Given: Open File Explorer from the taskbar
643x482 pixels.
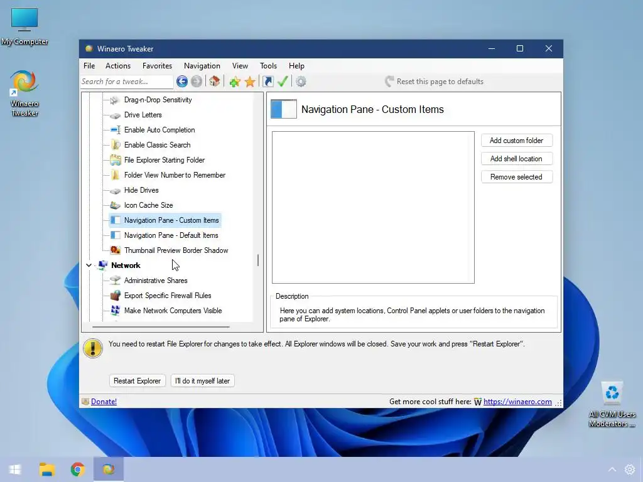Looking at the screenshot, I should pyautogui.click(x=46, y=469).
